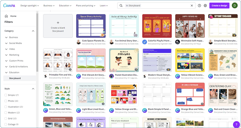Open the Science Storyboard thumbnail
This screenshot has height=128, width=241.
point(157,122)
